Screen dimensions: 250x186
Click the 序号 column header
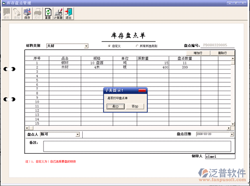(37, 58)
